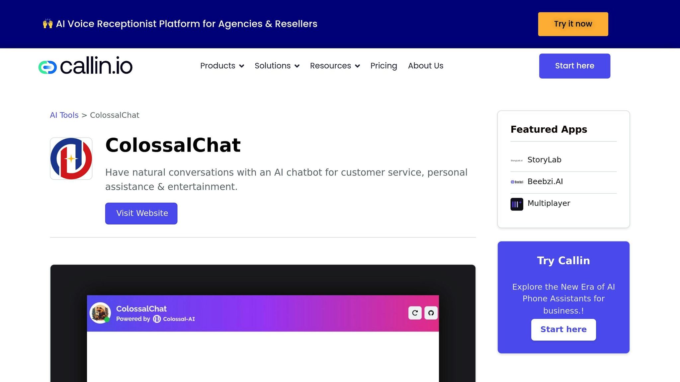Click Start here in Try Callin card

(x=563, y=329)
